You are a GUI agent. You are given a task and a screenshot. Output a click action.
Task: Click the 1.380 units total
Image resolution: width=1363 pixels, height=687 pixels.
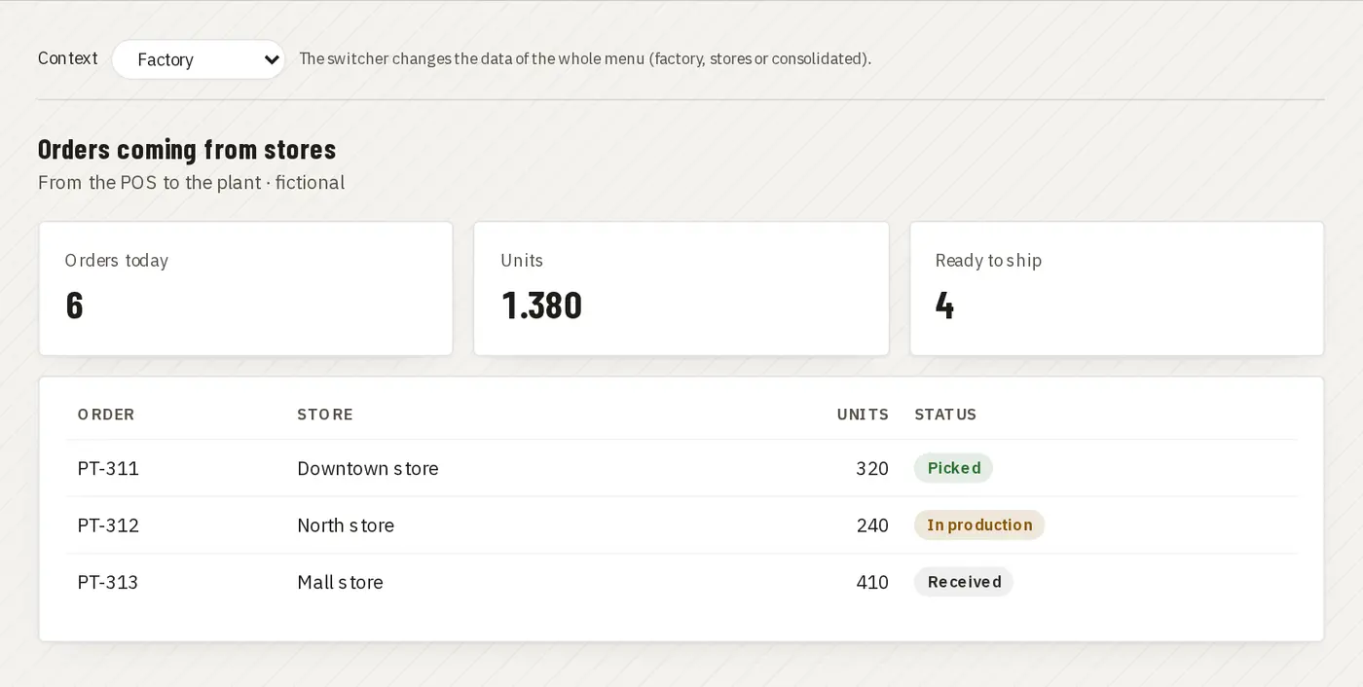[x=541, y=306]
